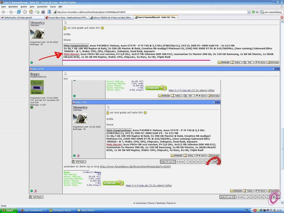Open the Bearbeiten menu
Viewport: 284px width, 213px height.
(13, 7)
